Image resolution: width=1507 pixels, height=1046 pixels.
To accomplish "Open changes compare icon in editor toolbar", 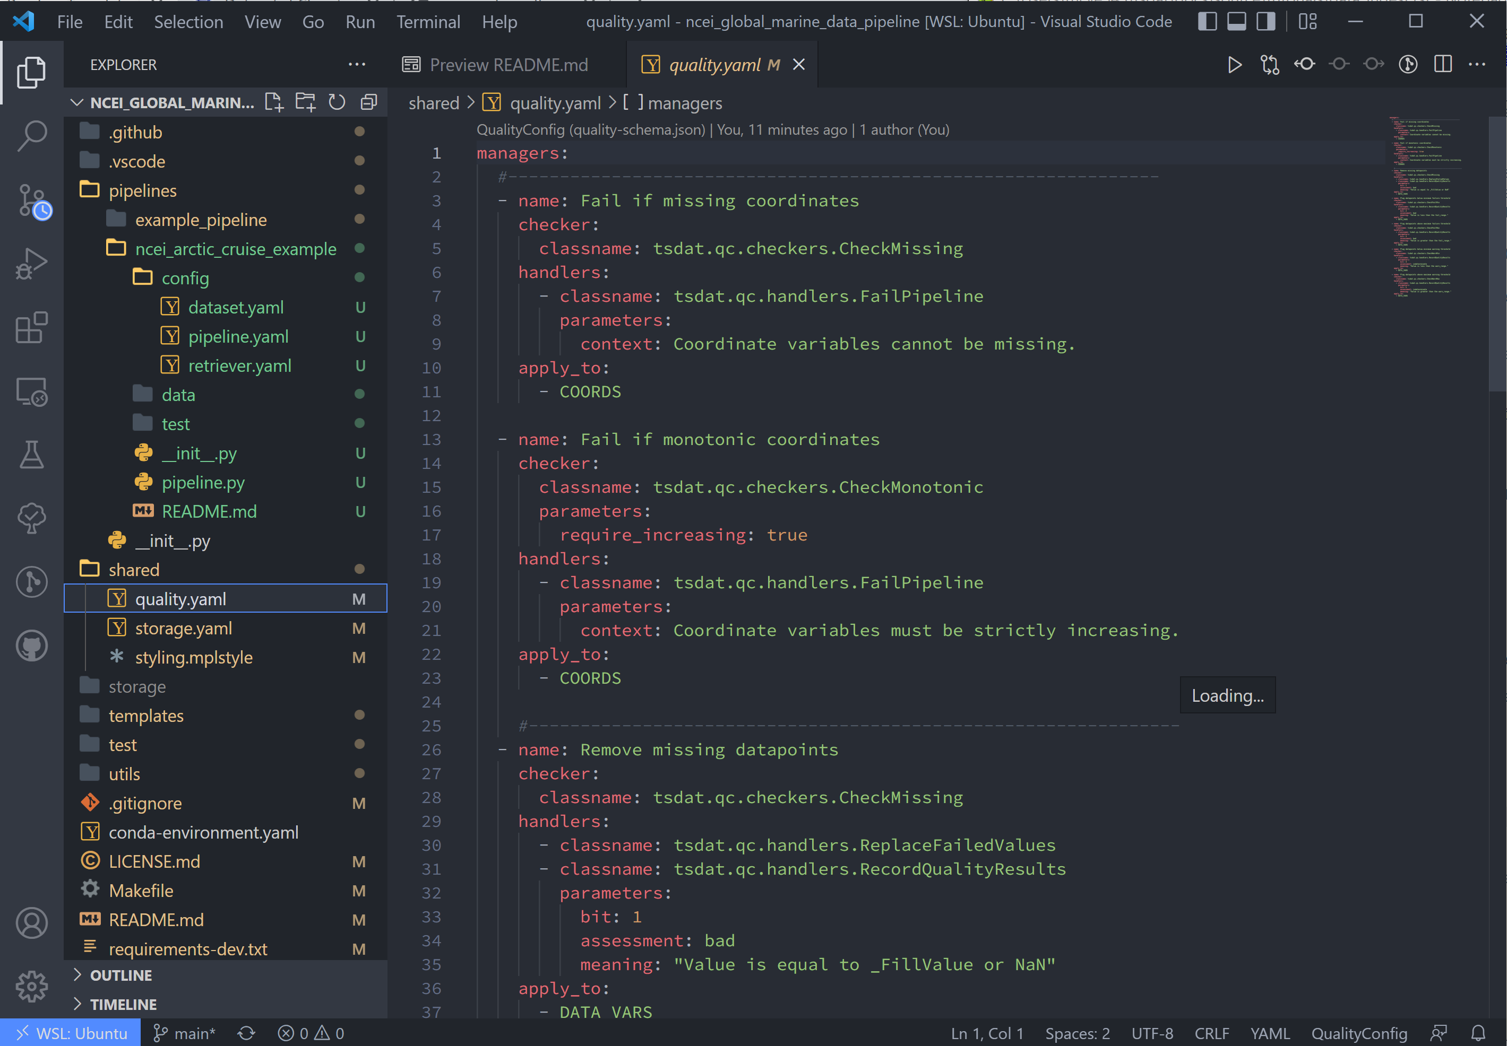I will [1270, 64].
